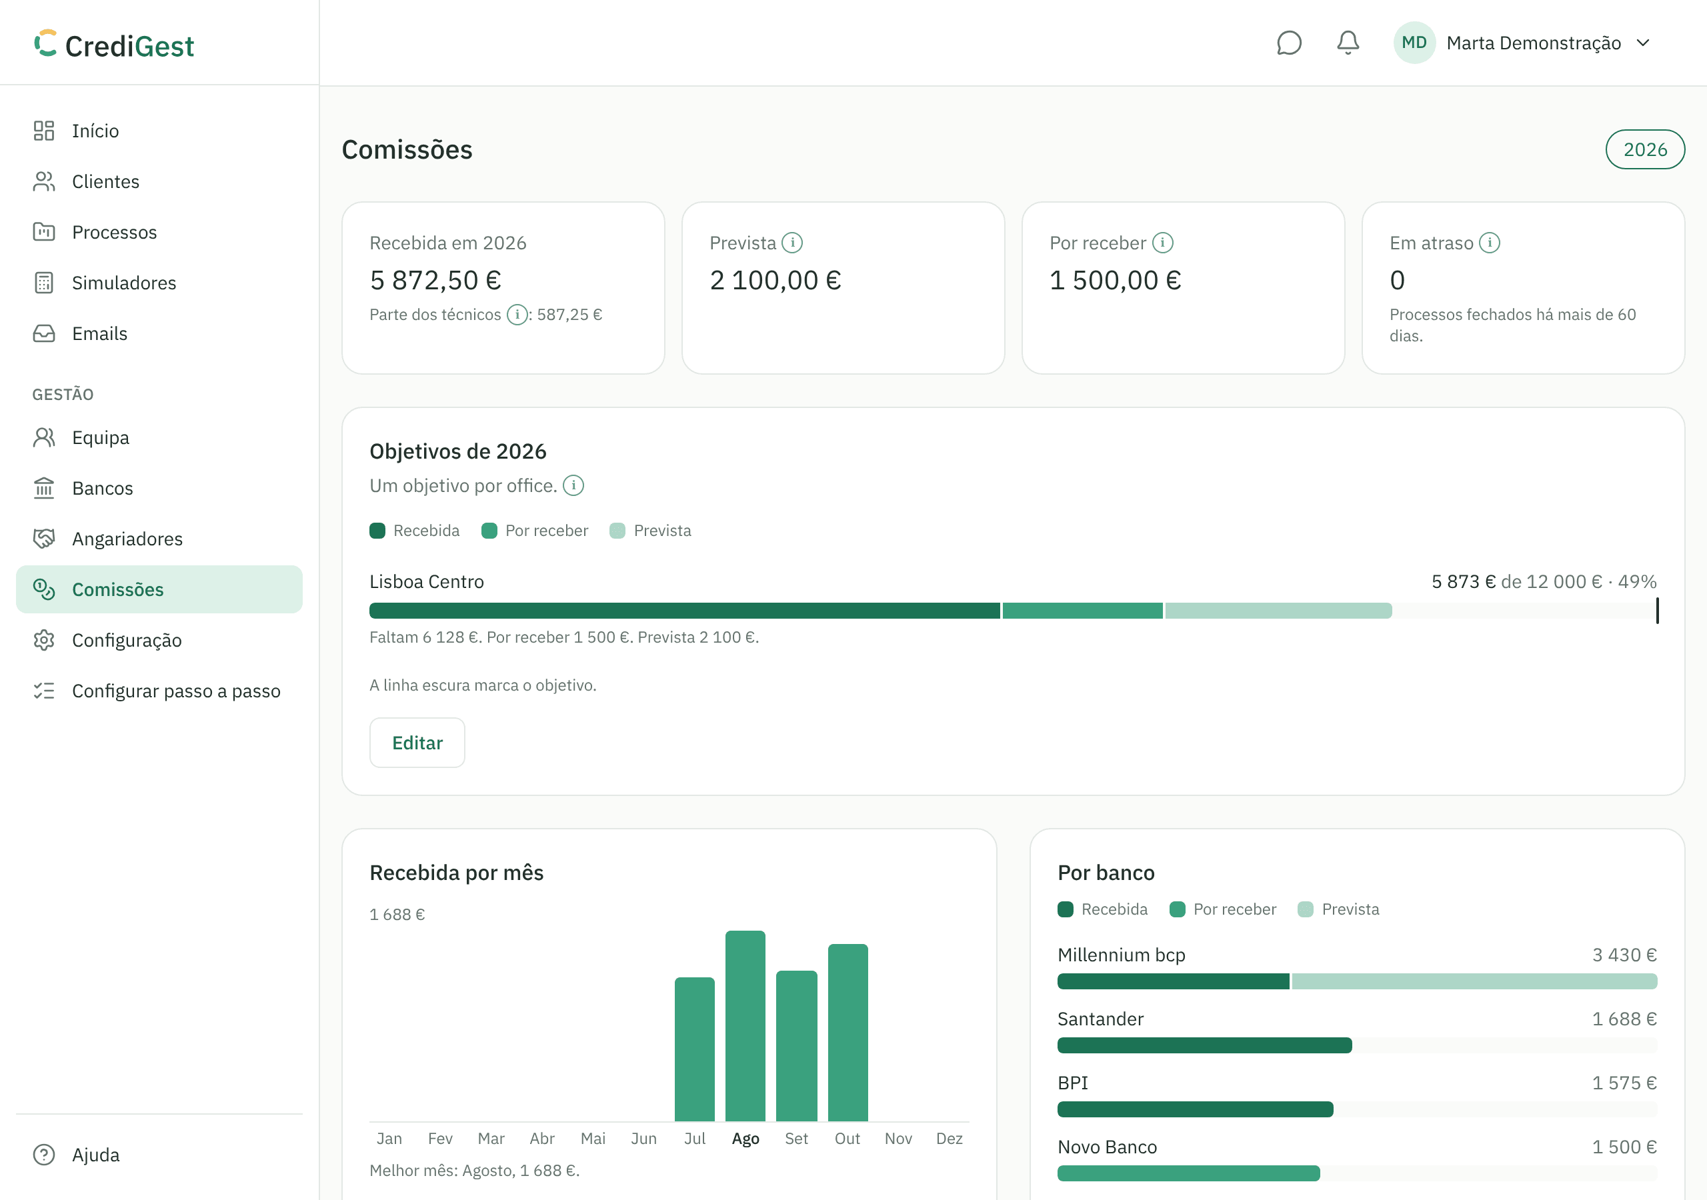Image resolution: width=1707 pixels, height=1200 pixels.
Task: Click the Novo Banco row label
Action: [1107, 1147]
